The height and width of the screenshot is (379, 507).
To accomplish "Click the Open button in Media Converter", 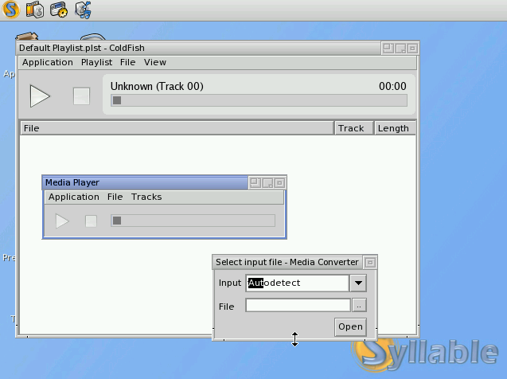I will coord(350,327).
